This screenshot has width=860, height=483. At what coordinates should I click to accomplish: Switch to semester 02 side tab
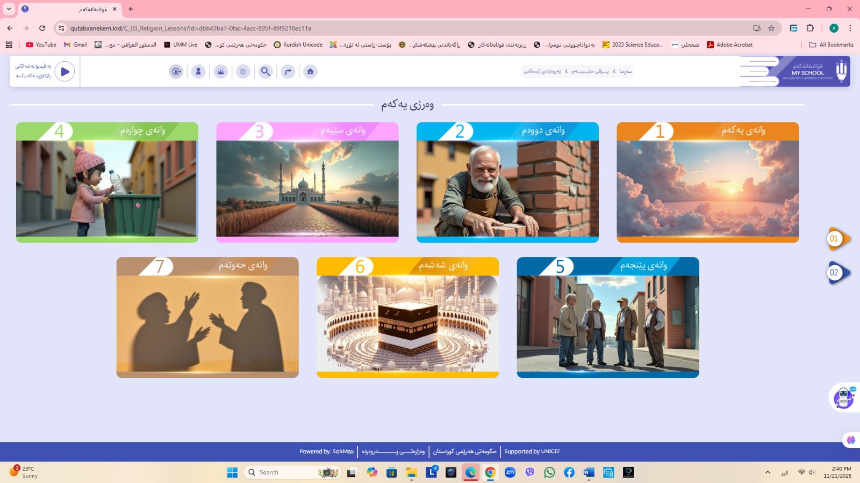point(836,273)
